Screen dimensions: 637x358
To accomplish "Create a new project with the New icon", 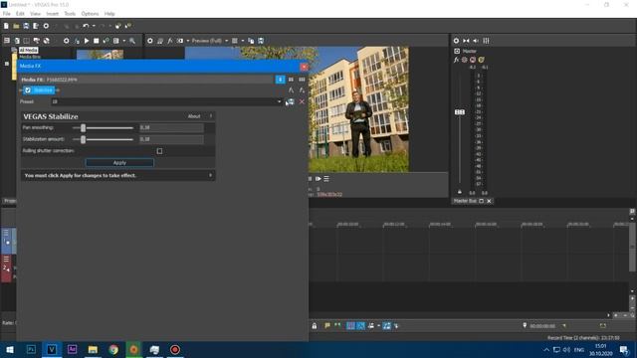I will pyautogui.click(x=6, y=26).
